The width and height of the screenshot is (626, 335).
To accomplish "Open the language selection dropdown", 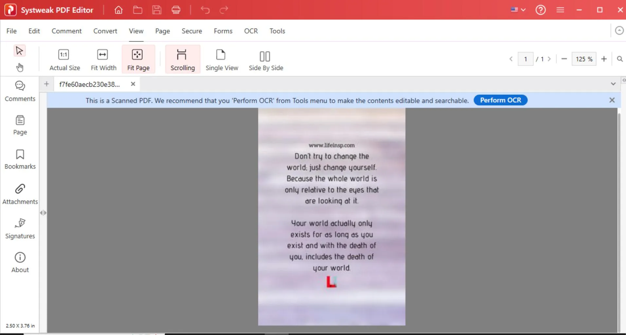I will pyautogui.click(x=518, y=10).
